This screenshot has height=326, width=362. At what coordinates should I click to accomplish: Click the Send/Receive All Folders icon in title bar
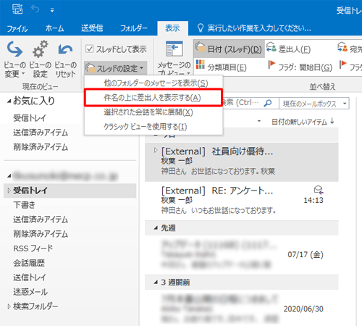(x=17, y=9)
